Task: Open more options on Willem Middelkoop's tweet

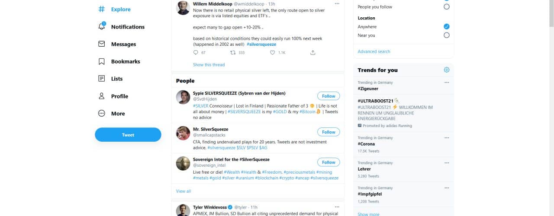Action: pyautogui.click(x=337, y=4)
